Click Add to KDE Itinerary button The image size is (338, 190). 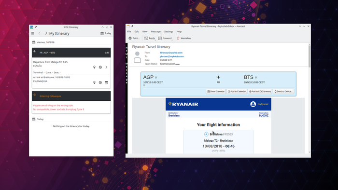[x=260, y=92]
